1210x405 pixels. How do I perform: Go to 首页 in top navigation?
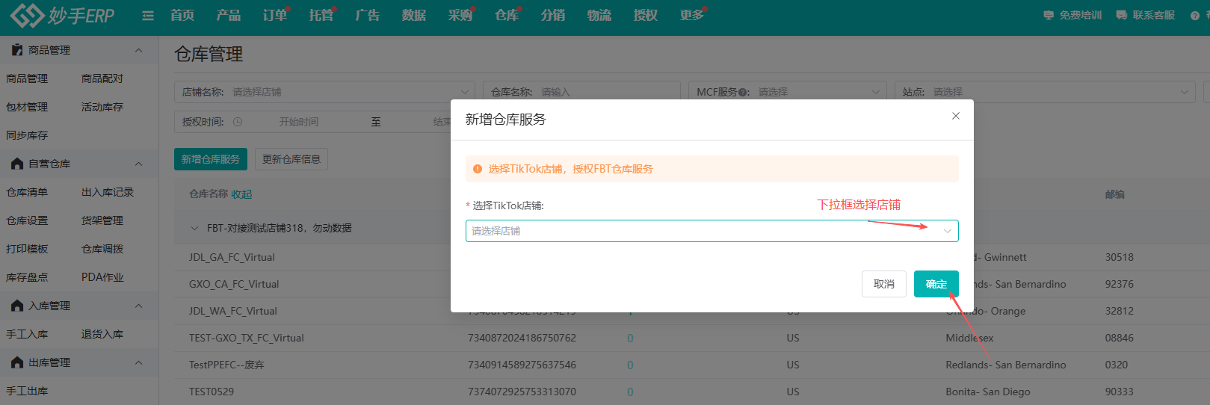pos(182,15)
